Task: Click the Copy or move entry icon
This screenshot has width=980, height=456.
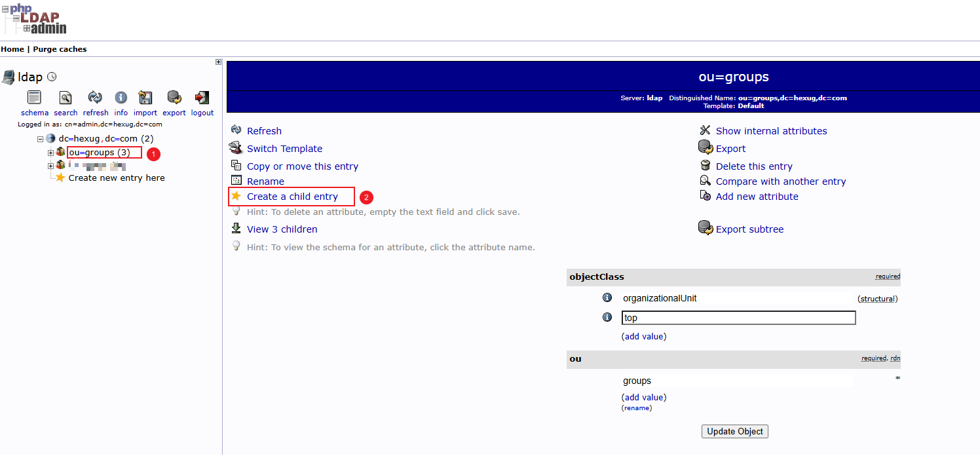Action: [236, 166]
